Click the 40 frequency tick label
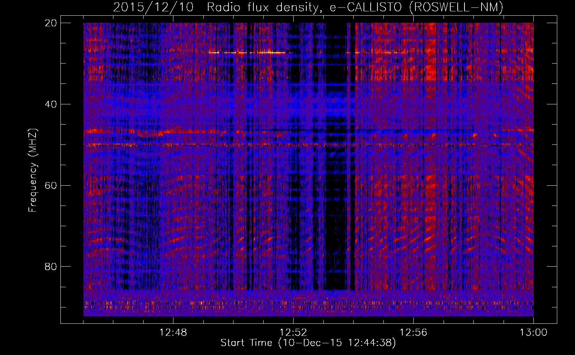Viewport: 575px width, 355px height. 51,104
